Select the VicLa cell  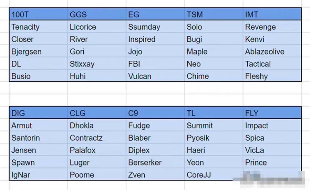coord(272,150)
